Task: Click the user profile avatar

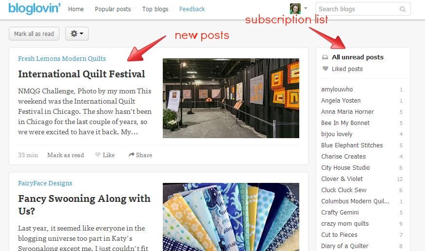Action: (x=295, y=9)
